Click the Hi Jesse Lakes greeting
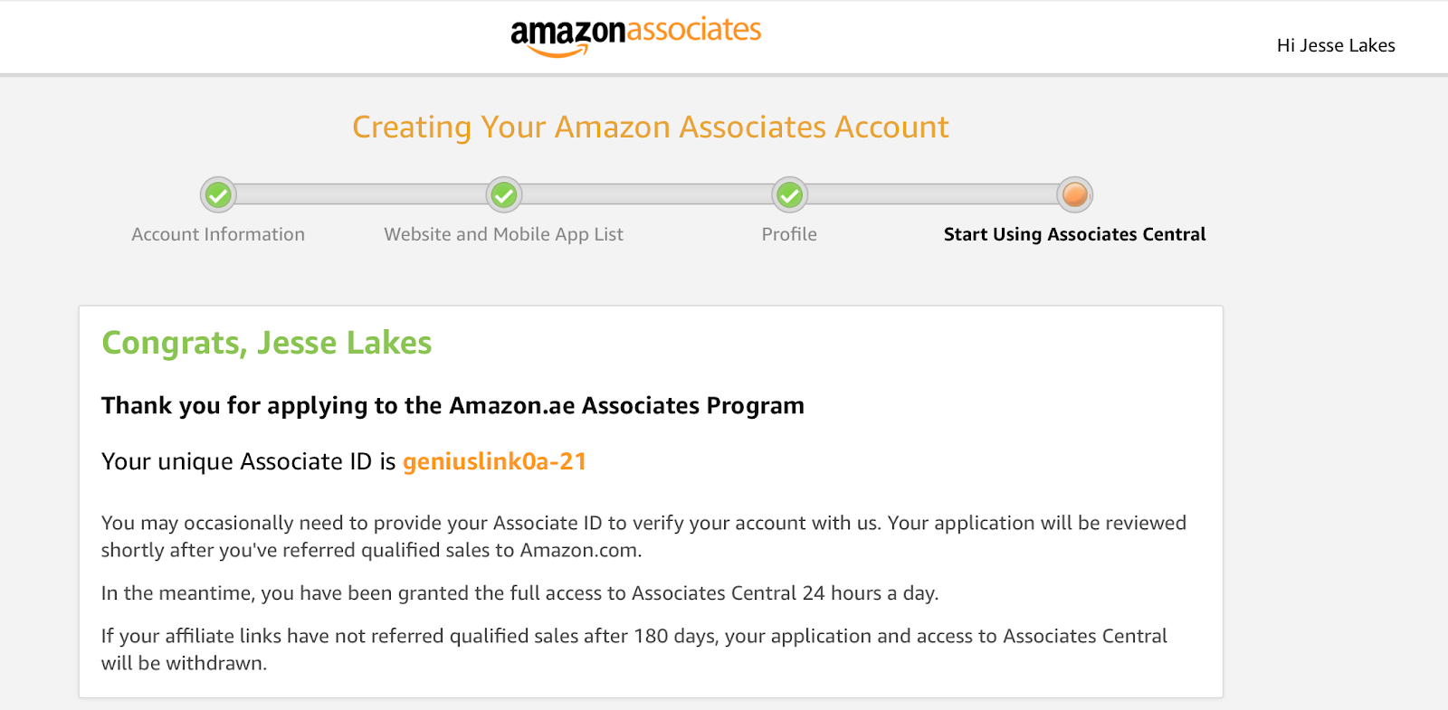The width and height of the screenshot is (1448, 710). (1335, 45)
